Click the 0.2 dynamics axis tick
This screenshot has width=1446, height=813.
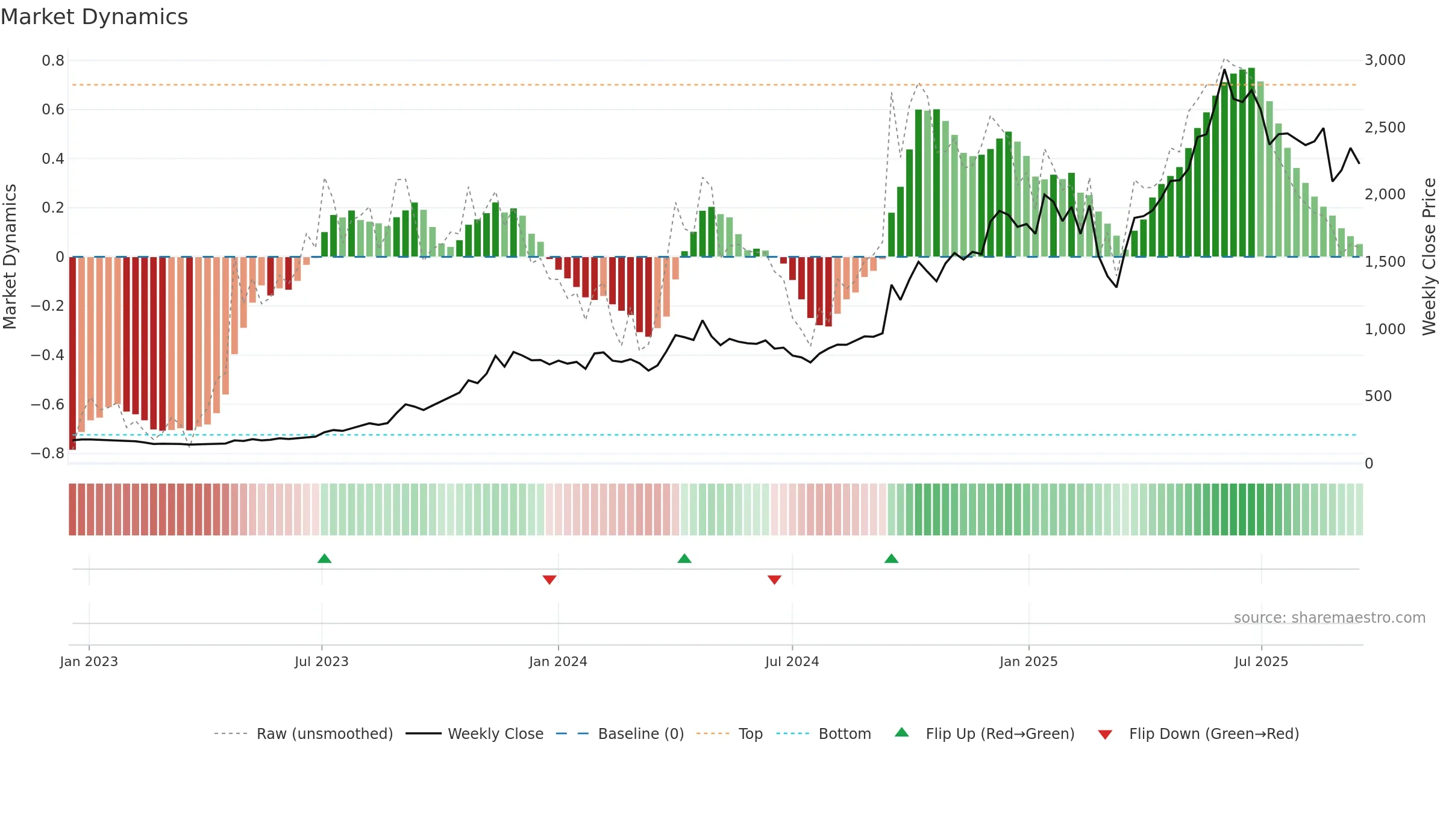pos(53,208)
